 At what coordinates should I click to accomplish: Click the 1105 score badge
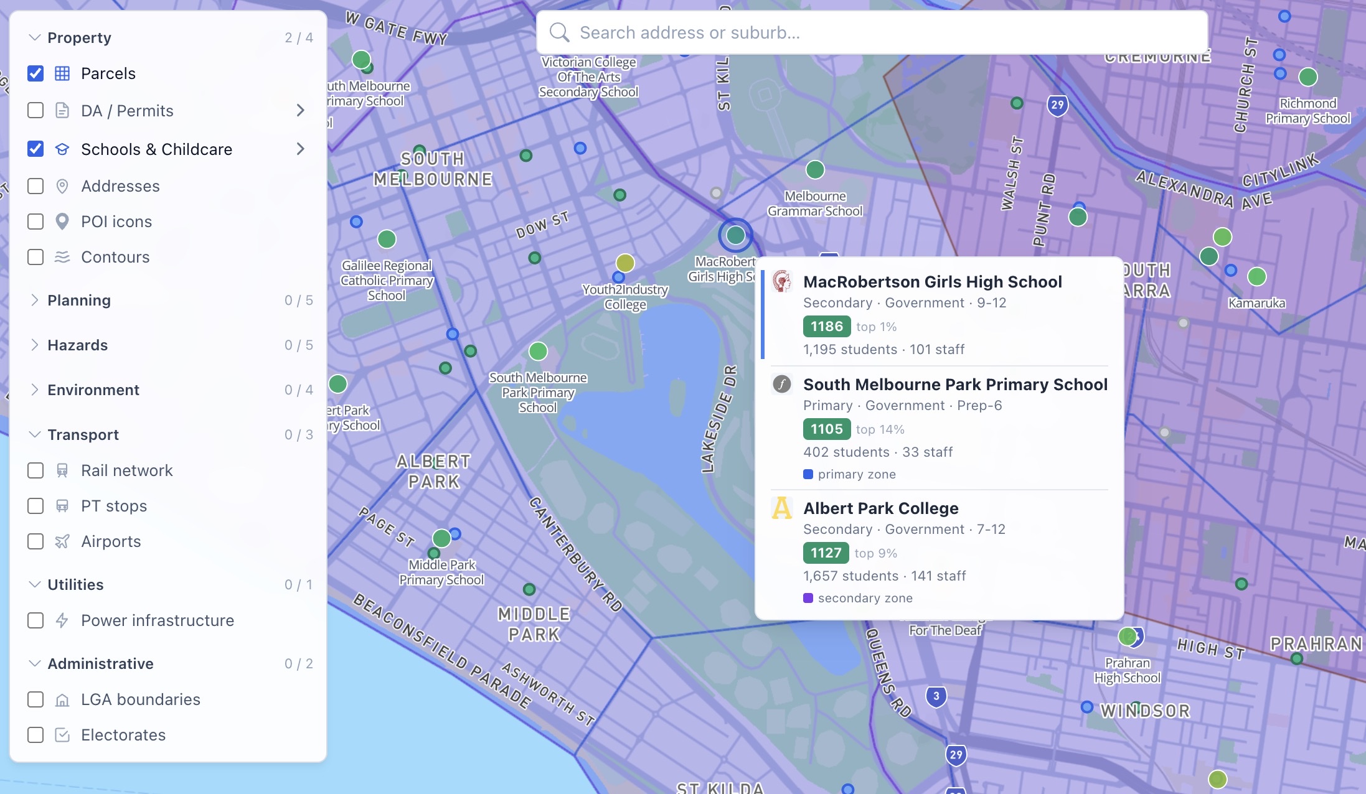827,429
